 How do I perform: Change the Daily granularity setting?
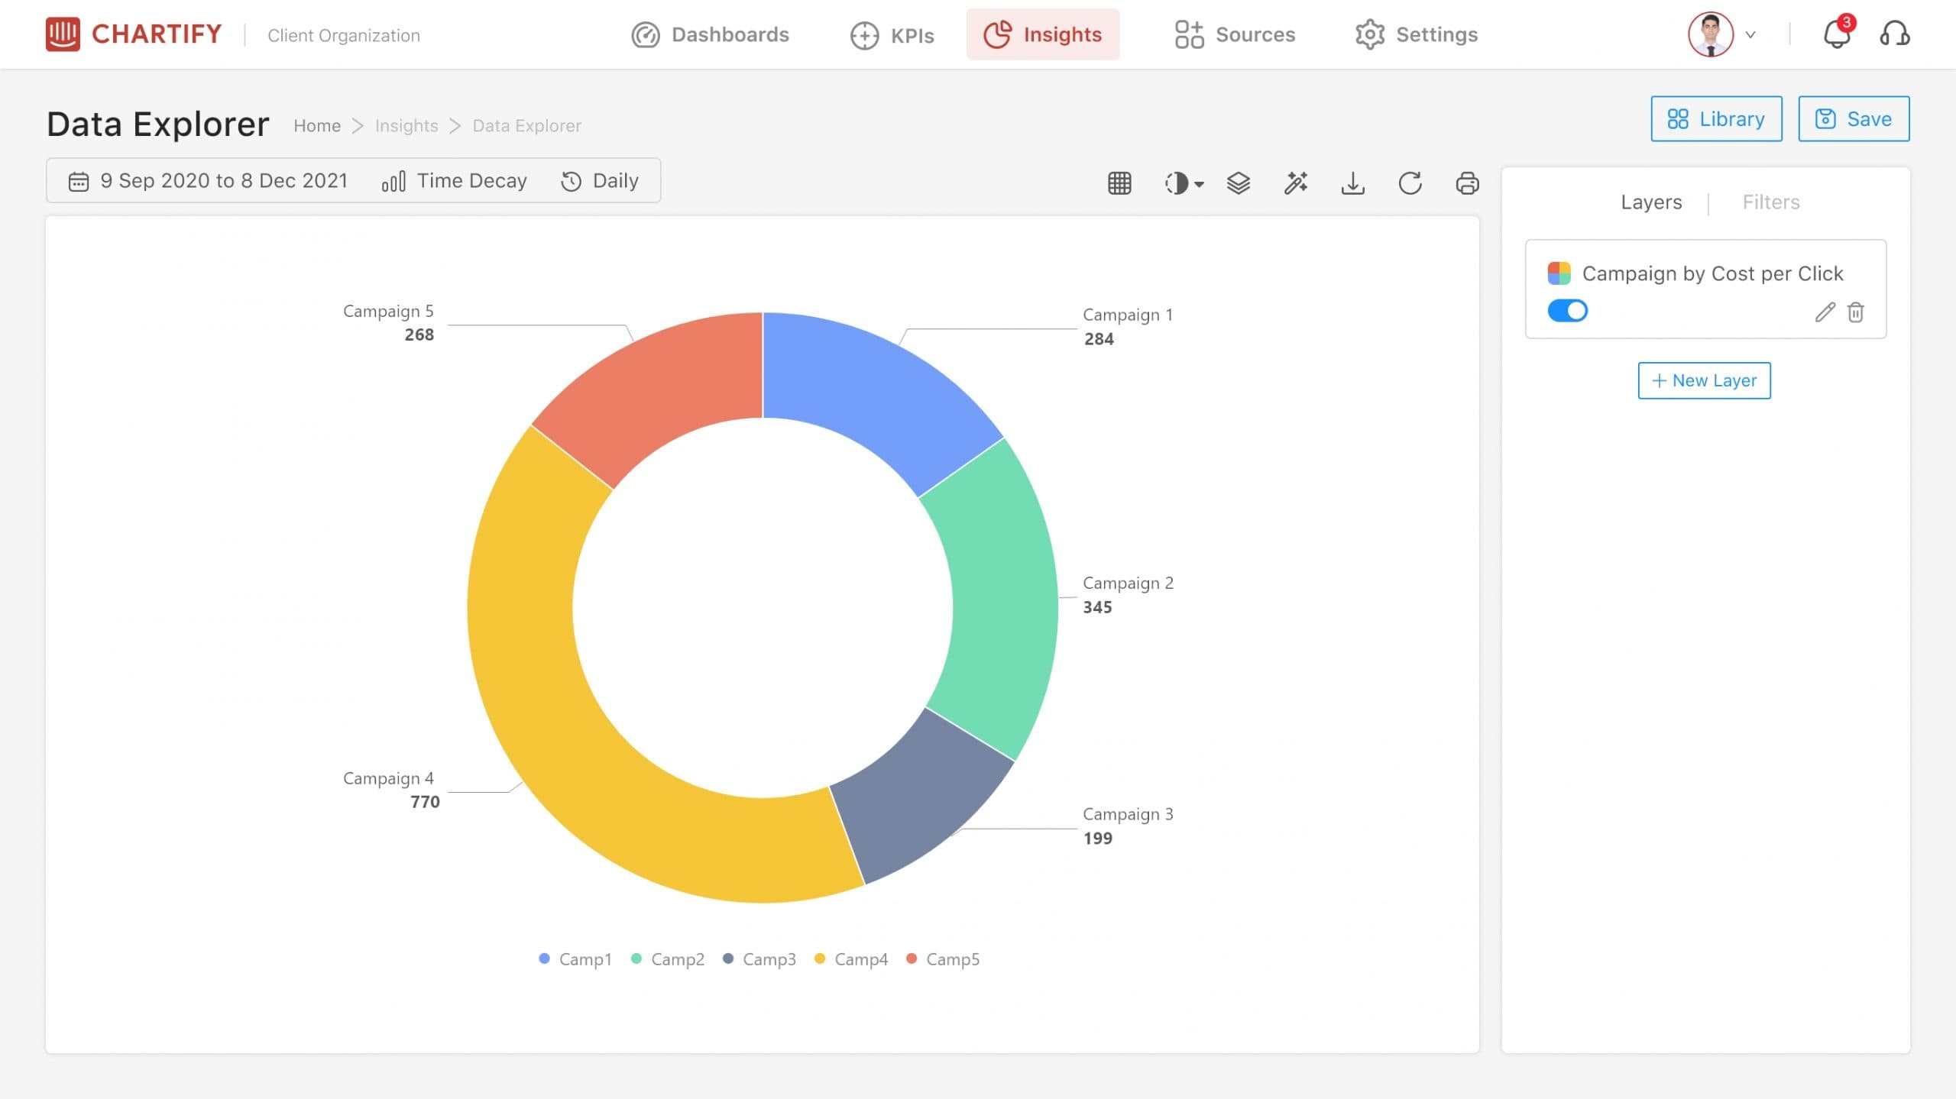[x=600, y=181]
